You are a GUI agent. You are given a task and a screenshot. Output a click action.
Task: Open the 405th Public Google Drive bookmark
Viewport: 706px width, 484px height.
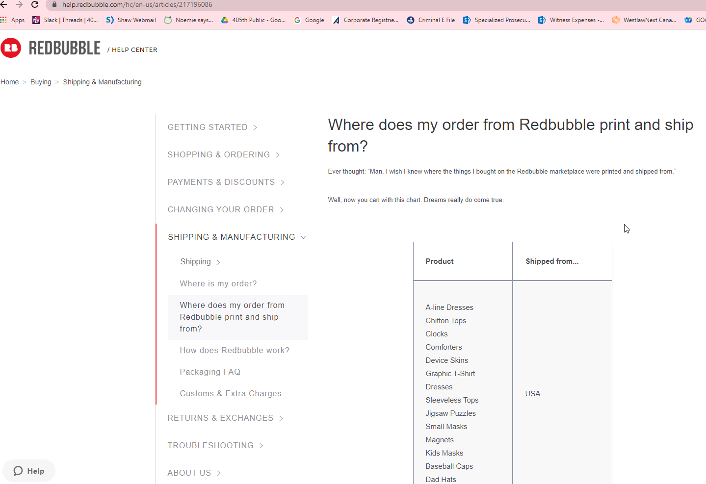point(253,20)
